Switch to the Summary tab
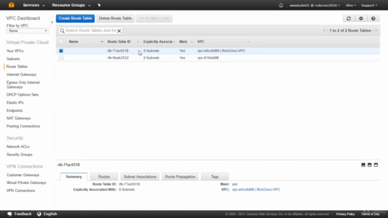Viewport: 388px width, 218px height. point(74,177)
